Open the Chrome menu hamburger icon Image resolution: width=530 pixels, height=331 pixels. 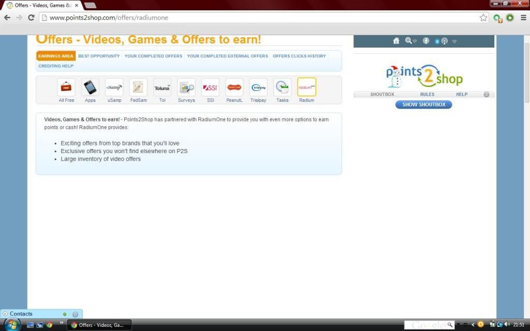pyautogui.click(x=523, y=18)
